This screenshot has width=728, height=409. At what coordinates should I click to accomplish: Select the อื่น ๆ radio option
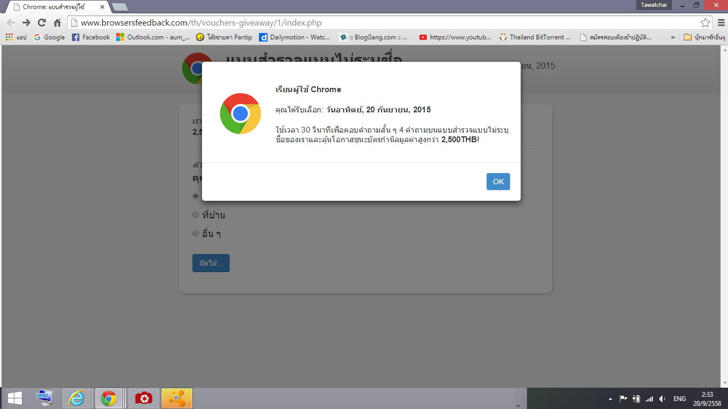tap(196, 233)
